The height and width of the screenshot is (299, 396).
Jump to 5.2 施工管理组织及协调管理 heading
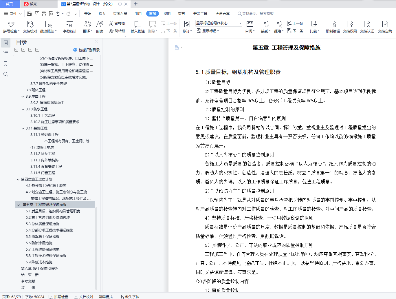pos(48,218)
